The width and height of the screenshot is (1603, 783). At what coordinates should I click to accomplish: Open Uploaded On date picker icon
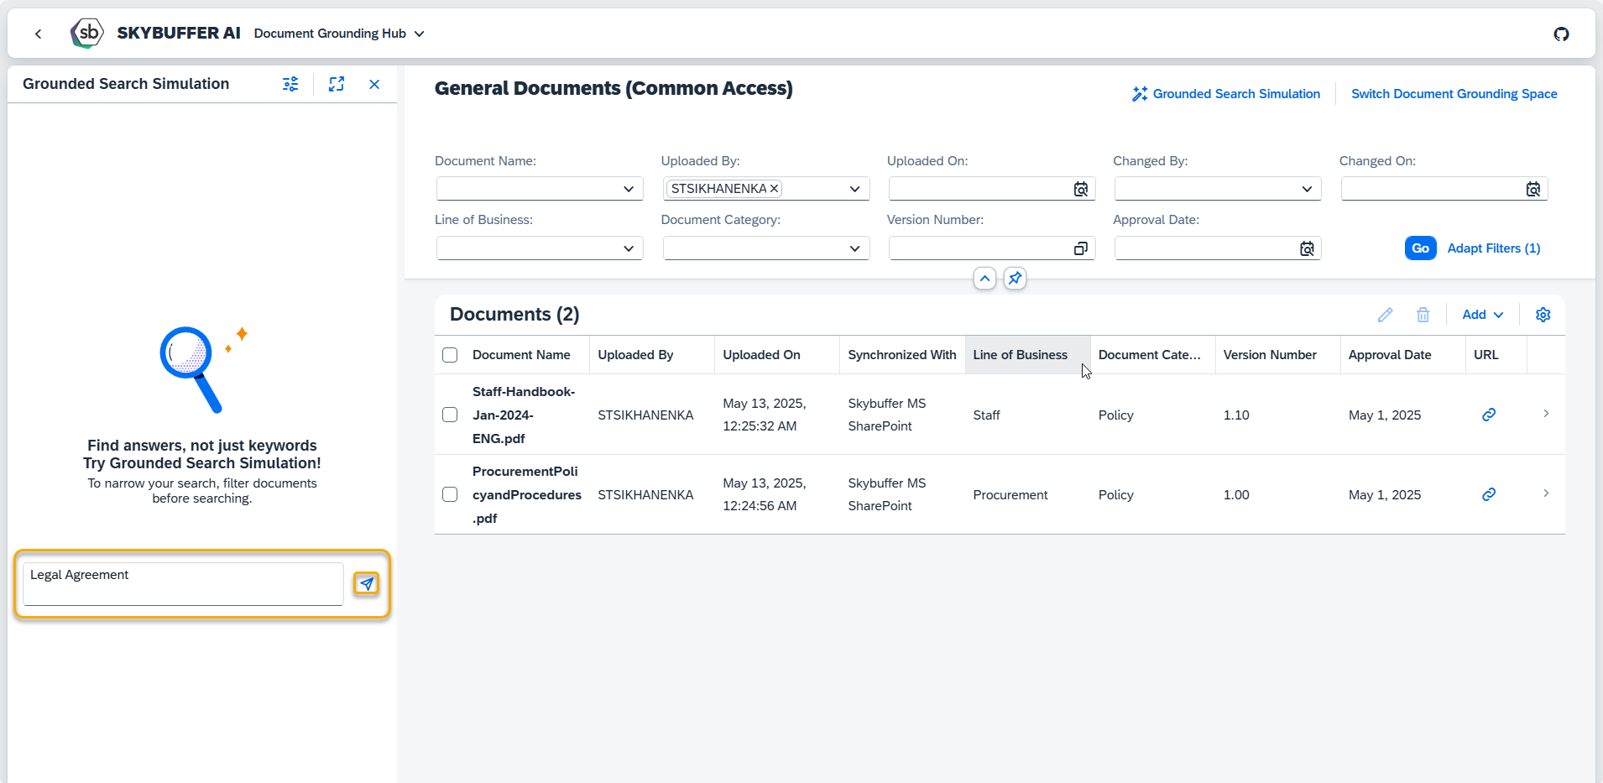pyautogui.click(x=1081, y=189)
